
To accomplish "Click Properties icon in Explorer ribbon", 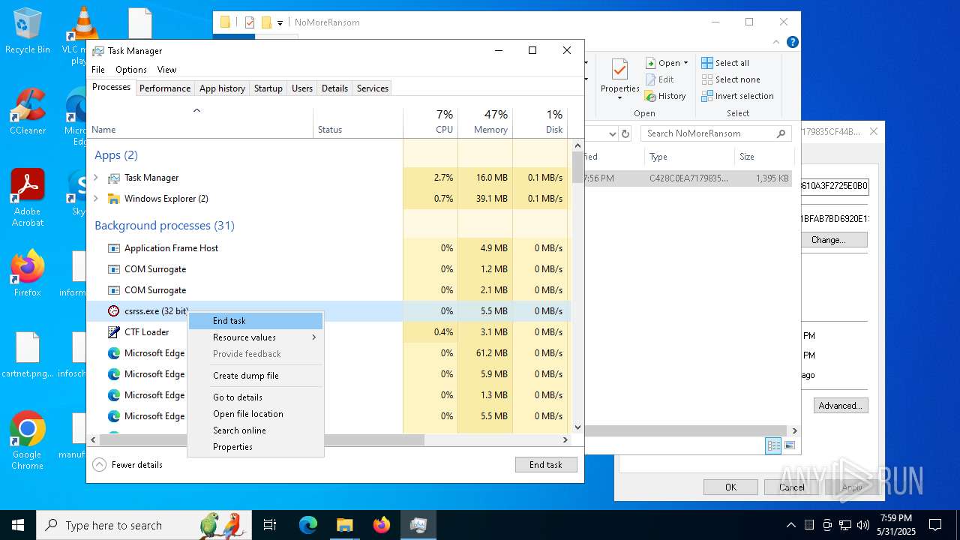I will click(619, 70).
